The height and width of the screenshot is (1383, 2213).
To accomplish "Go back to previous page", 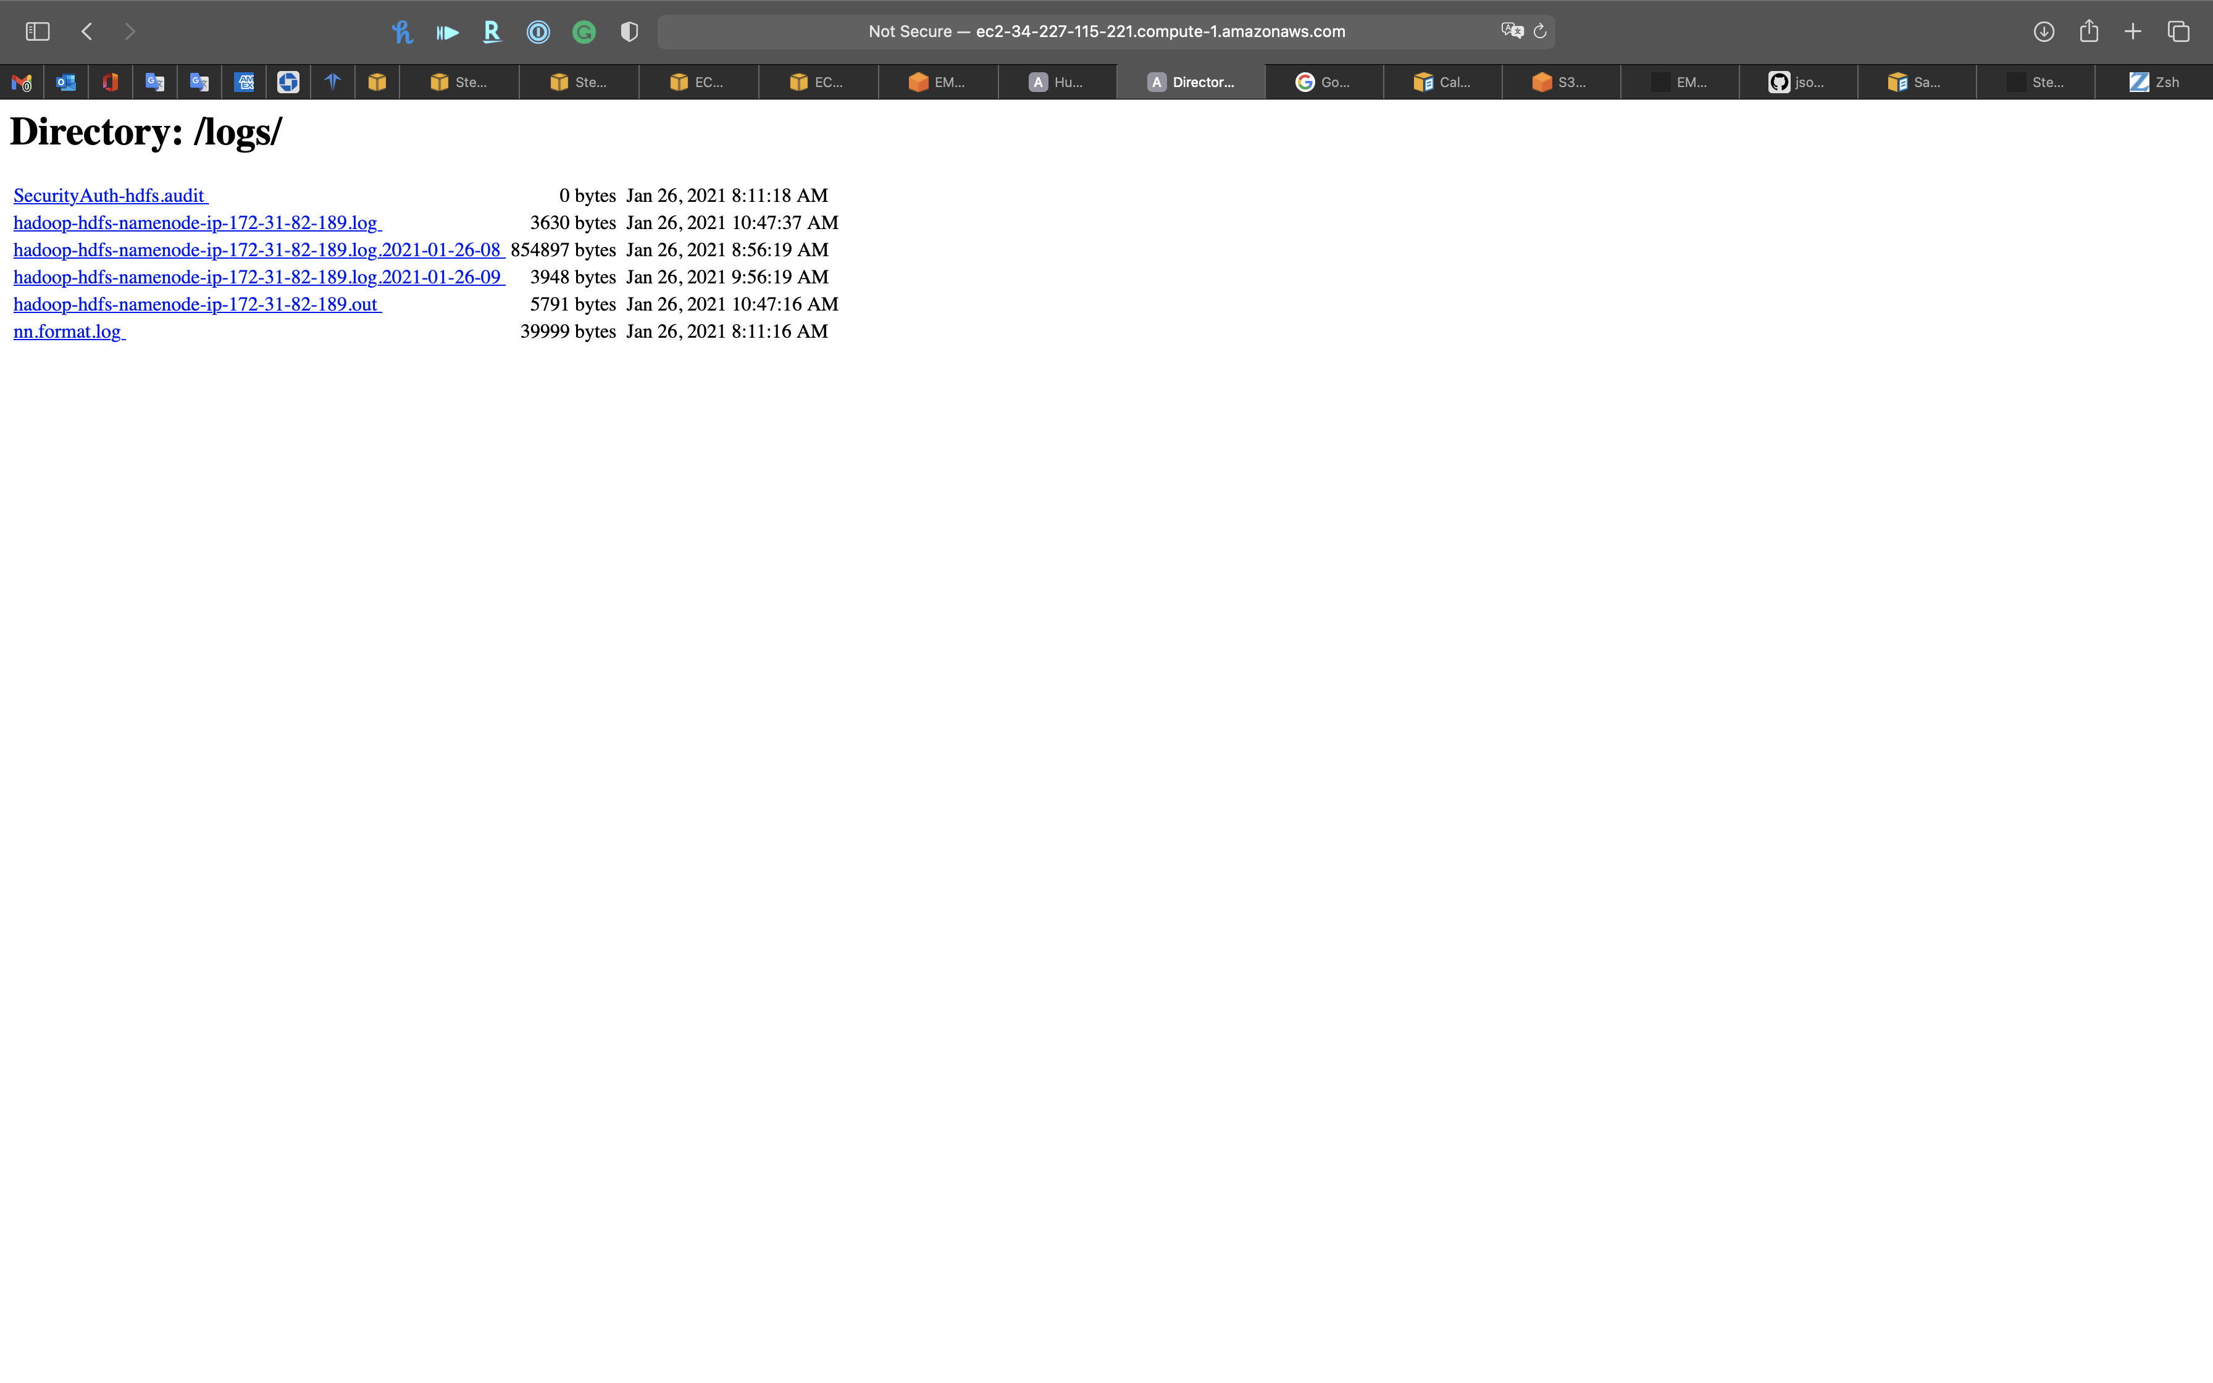I will (x=87, y=32).
